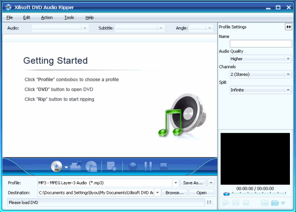Screen dimensions: 296x212
Task: Open the Destination path dropdown arrow
Action: point(158,193)
